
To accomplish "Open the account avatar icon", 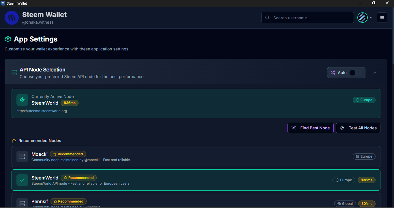I will click(x=362, y=18).
